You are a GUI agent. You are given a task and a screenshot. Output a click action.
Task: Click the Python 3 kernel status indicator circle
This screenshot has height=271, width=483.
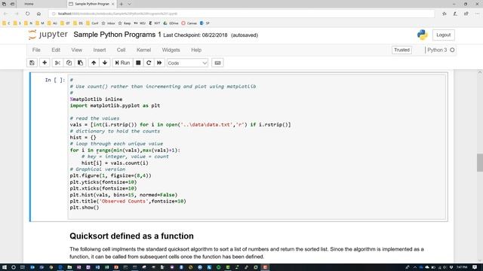pos(452,50)
